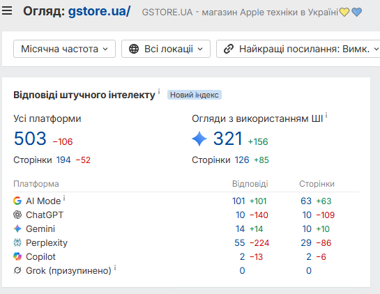Click the Perplexity logo icon
Image resolution: width=380 pixels, height=294 pixels.
click(x=17, y=242)
